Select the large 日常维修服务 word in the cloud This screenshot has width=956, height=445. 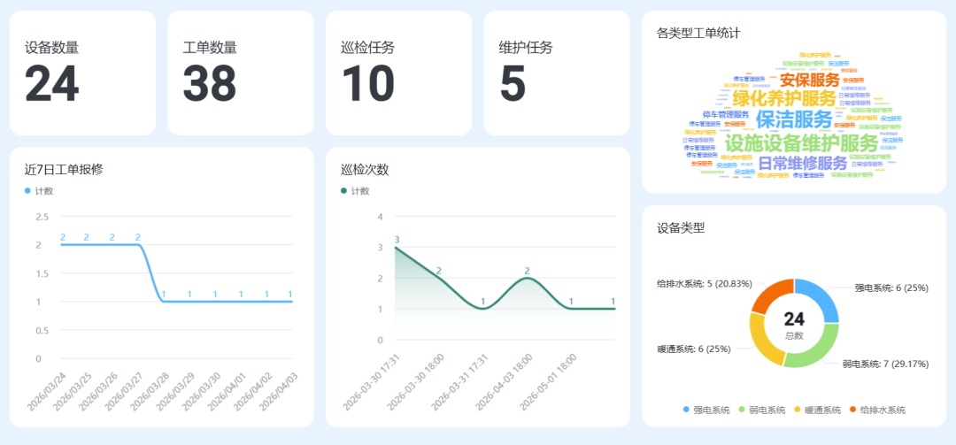point(802,163)
